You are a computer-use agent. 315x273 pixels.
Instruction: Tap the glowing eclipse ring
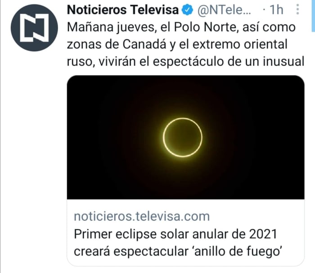pyautogui.click(x=182, y=136)
